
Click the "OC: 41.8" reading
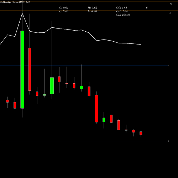tap(122, 8)
